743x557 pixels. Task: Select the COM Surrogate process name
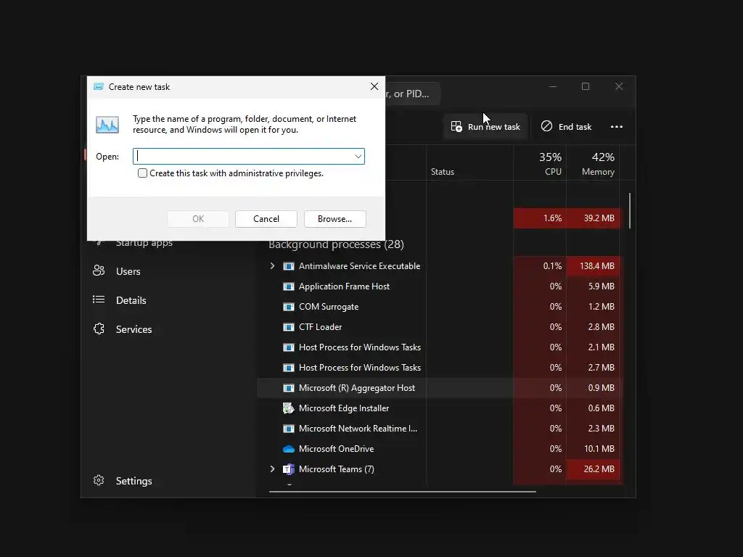point(329,307)
